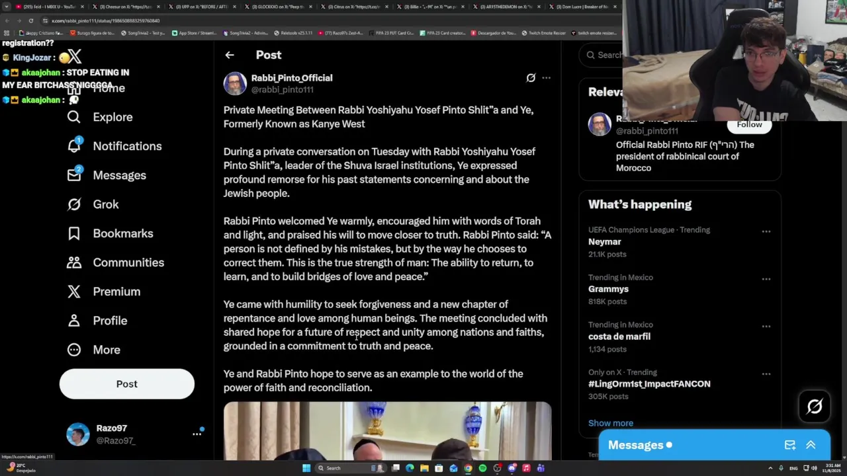This screenshot has height=476, width=847.
Task: Open @rabbi_pinto111 handle on the post
Action: (x=283, y=90)
